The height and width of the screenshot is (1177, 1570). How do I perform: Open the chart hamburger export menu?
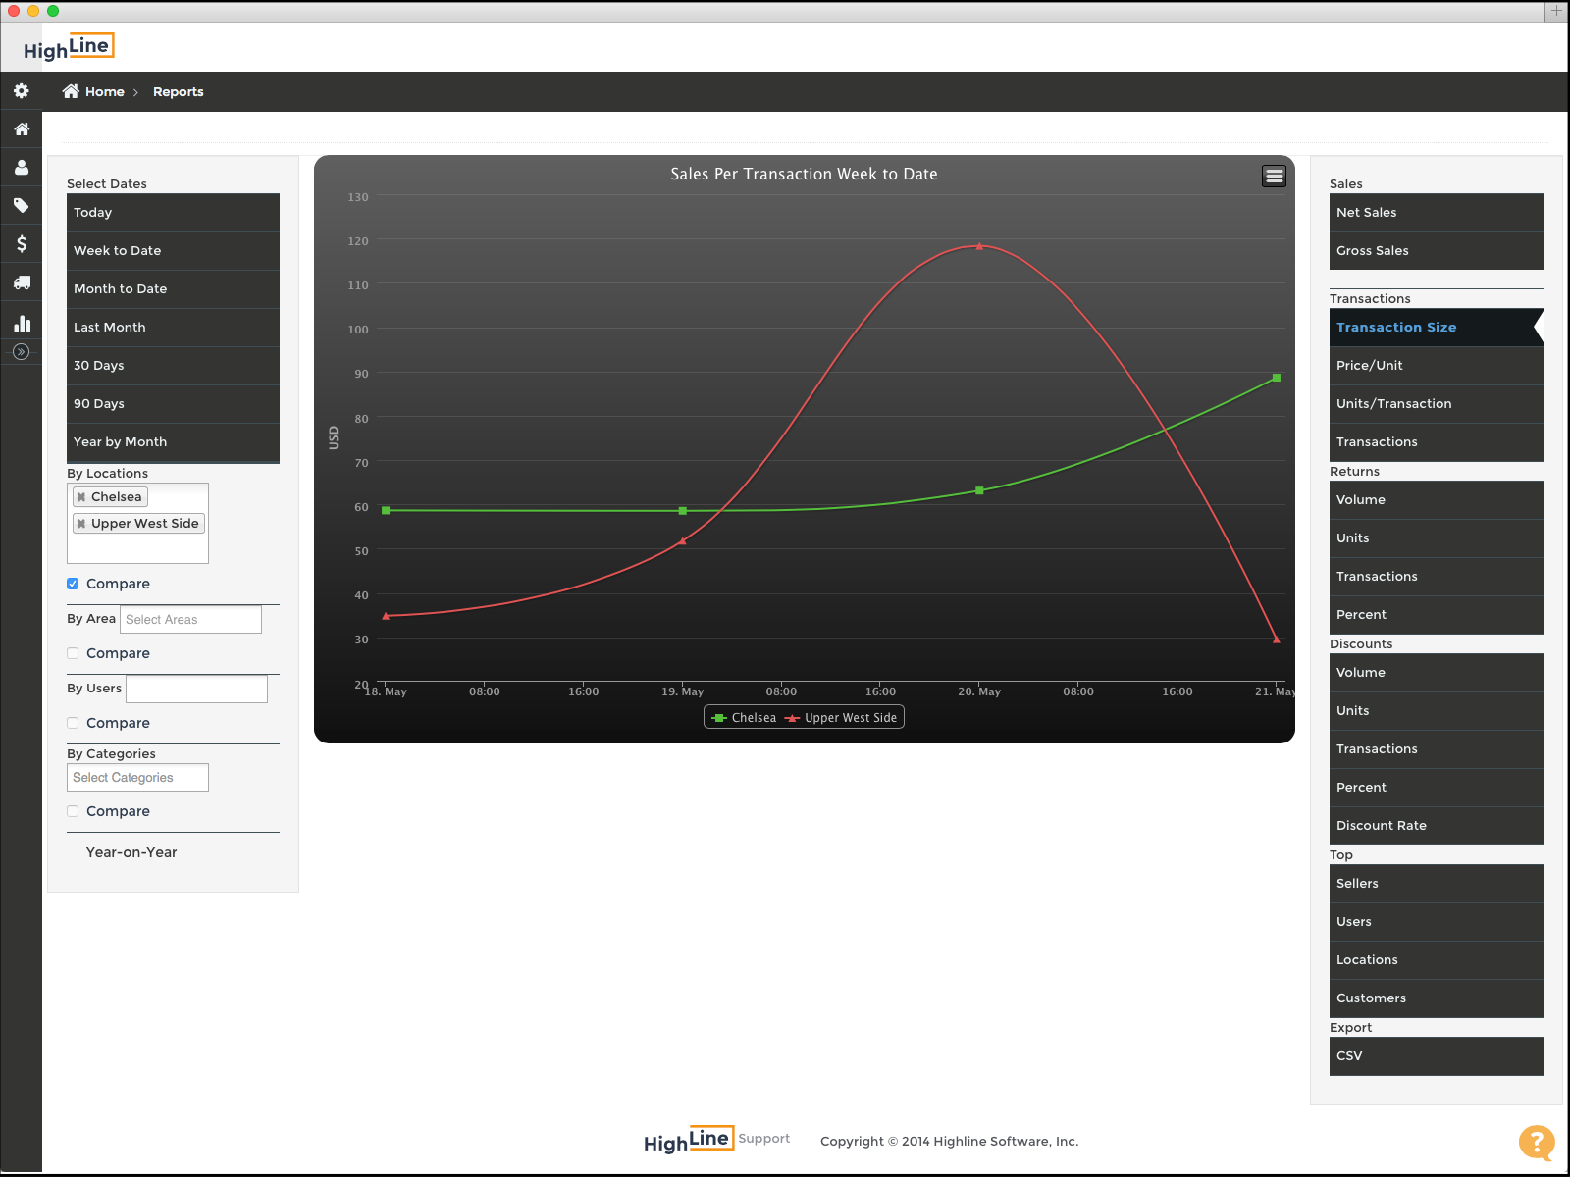[1274, 176]
